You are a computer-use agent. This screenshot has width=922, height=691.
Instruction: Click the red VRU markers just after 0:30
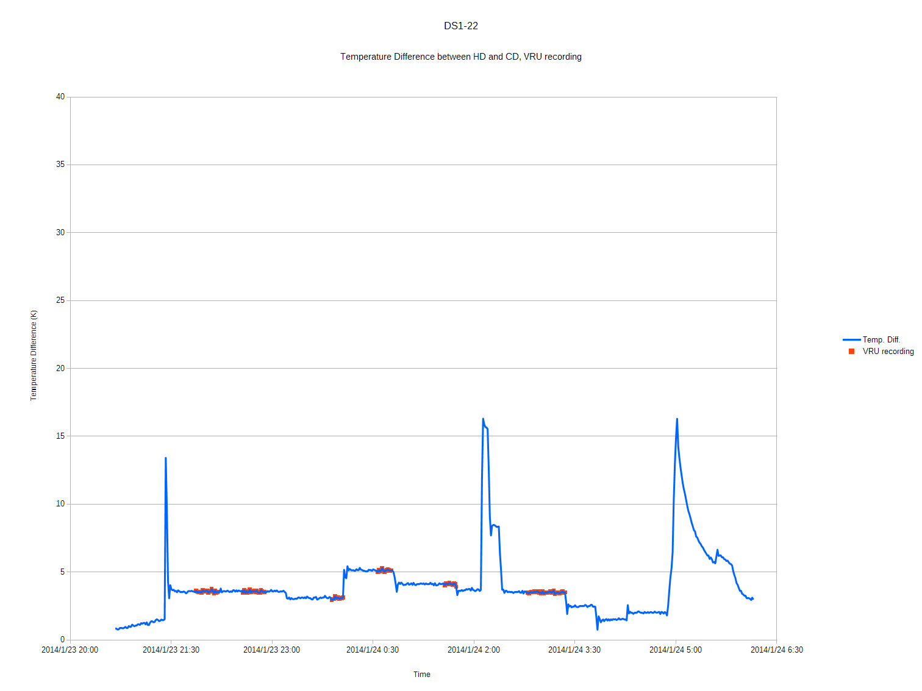[384, 570]
